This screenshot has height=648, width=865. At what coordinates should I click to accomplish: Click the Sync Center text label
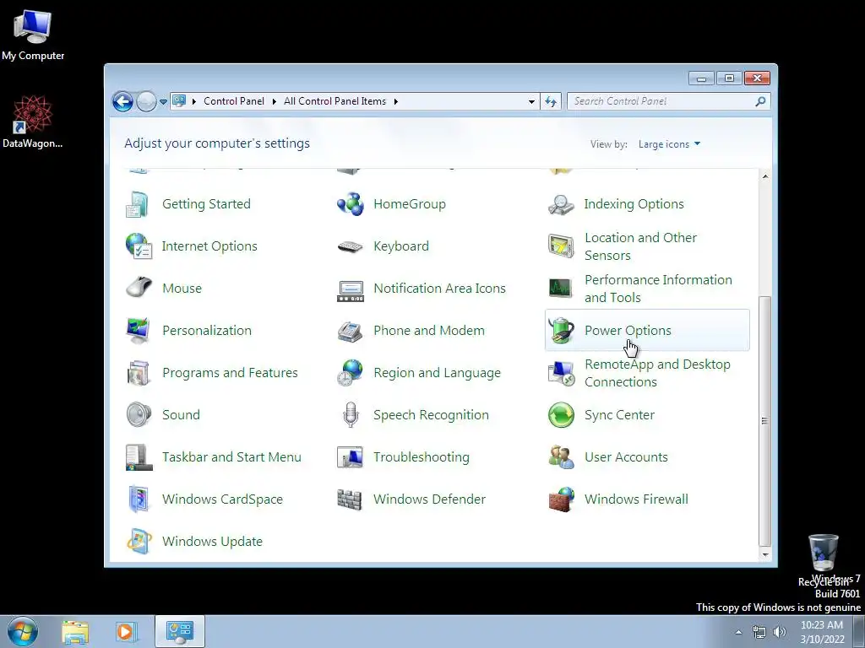[619, 415]
